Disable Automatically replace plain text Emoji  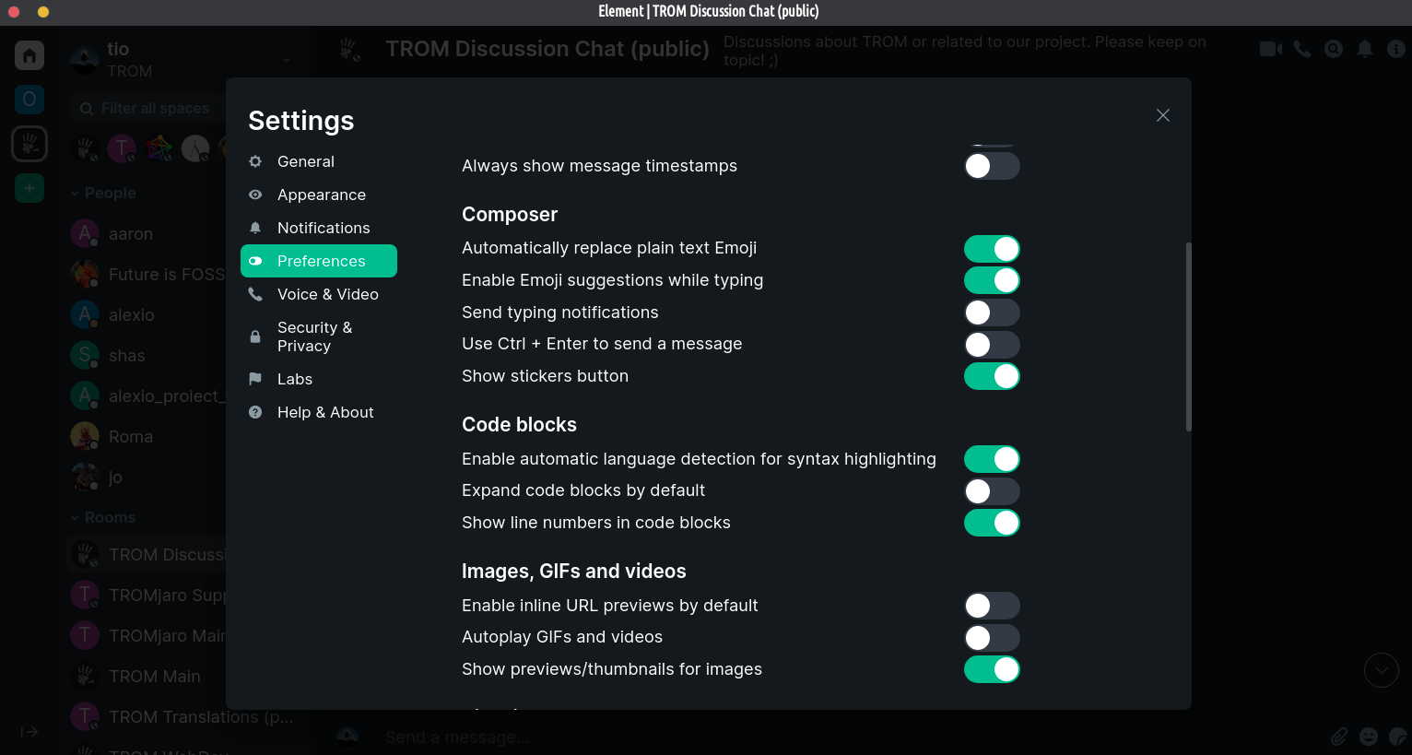pos(992,249)
